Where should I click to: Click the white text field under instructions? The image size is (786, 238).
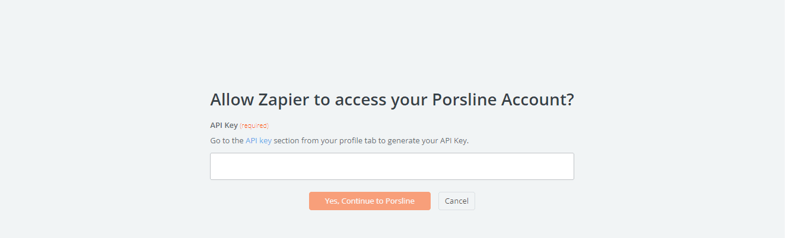(392, 166)
